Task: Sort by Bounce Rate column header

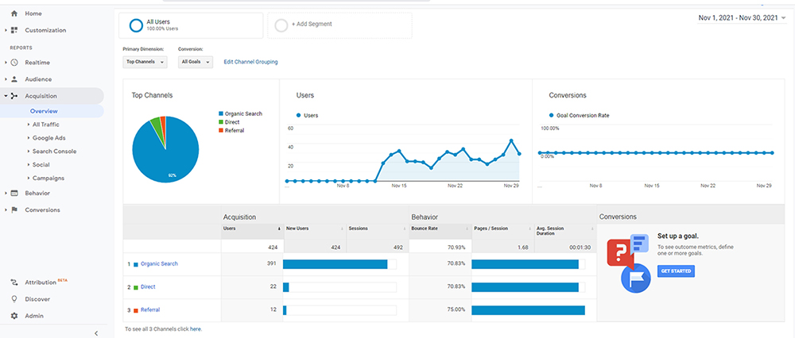Action: point(440,231)
